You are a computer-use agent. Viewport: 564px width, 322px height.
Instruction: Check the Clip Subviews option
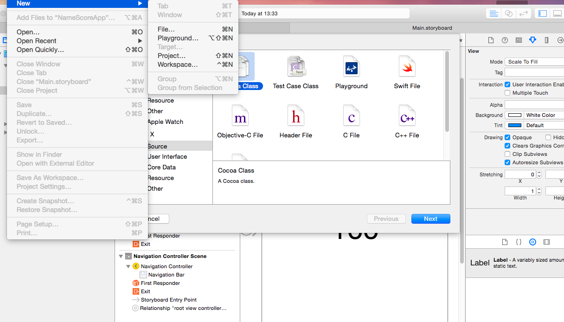coord(507,154)
